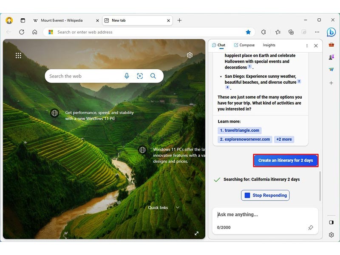
Task: Click the magnifier search icon
Action: point(153,76)
